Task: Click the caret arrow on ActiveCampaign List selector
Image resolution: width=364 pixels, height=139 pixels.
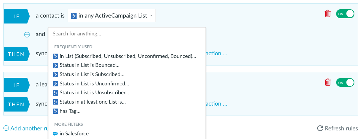Action: click(x=152, y=16)
